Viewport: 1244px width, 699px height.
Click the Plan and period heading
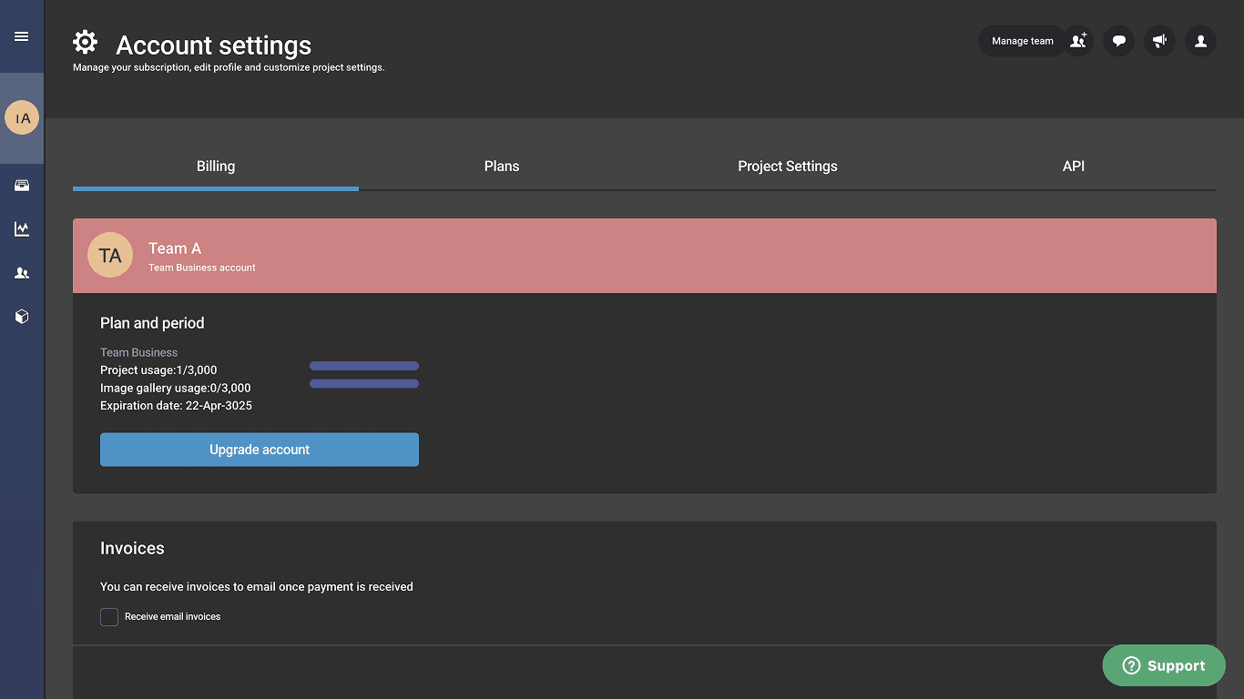click(152, 323)
